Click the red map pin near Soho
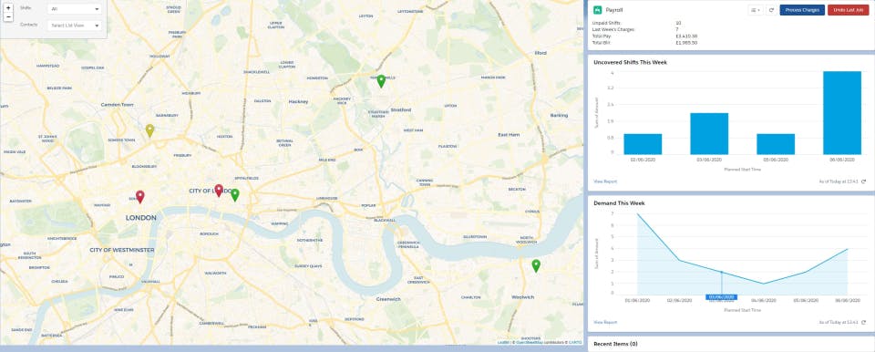The height and width of the screenshot is (352, 875). (x=140, y=197)
